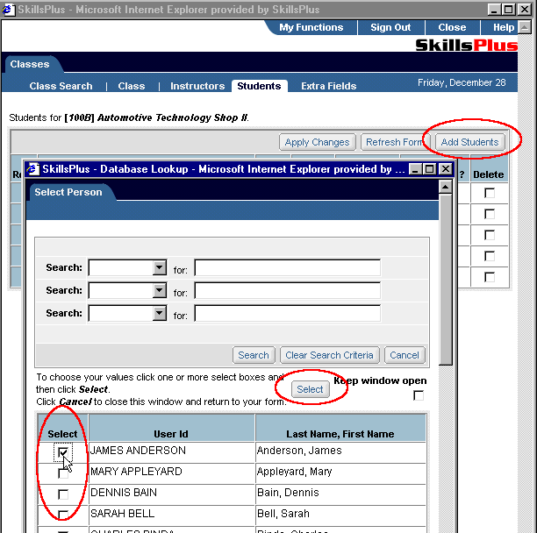Click the Cancel button in lookup window
The width and height of the screenshot is (537, 533).
[x=405, y=355]
